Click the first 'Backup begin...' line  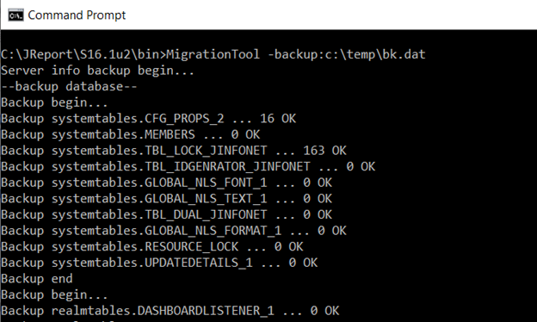click(54, 102)
